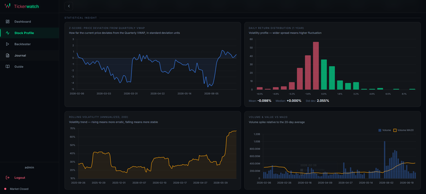Toggle the Volume series legend item
Image resolution: width=426 pixels, height=194 pixels.
click(384, 130)
